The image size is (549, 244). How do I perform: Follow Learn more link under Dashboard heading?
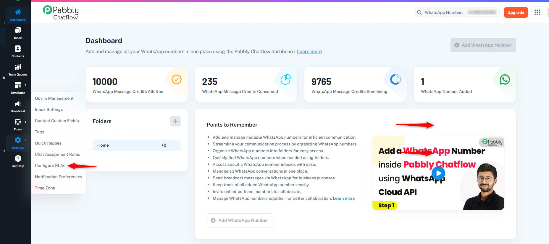pyautogui.click(x=309, y=51)
